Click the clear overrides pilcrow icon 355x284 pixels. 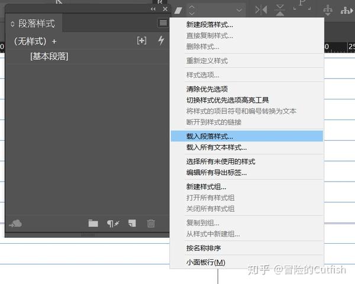(113, 224)
